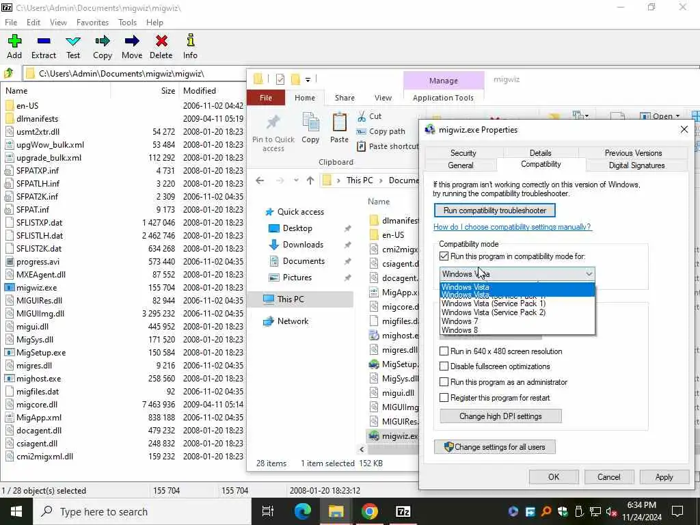
Task: Switch to the Details tab
Action: [540, 152]
